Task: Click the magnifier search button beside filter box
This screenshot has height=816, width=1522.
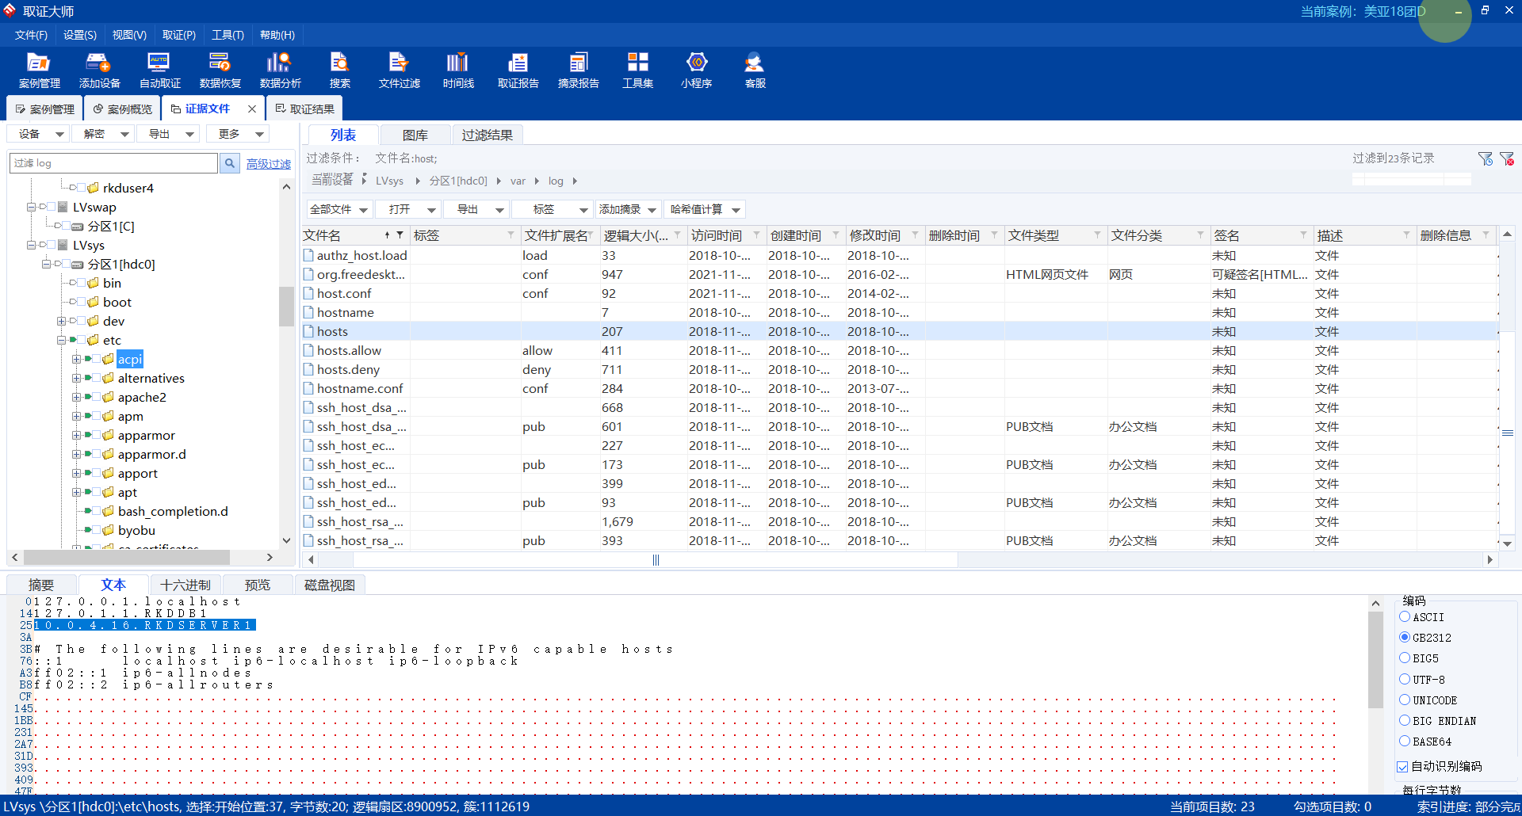Action: (x=229, y=163)
